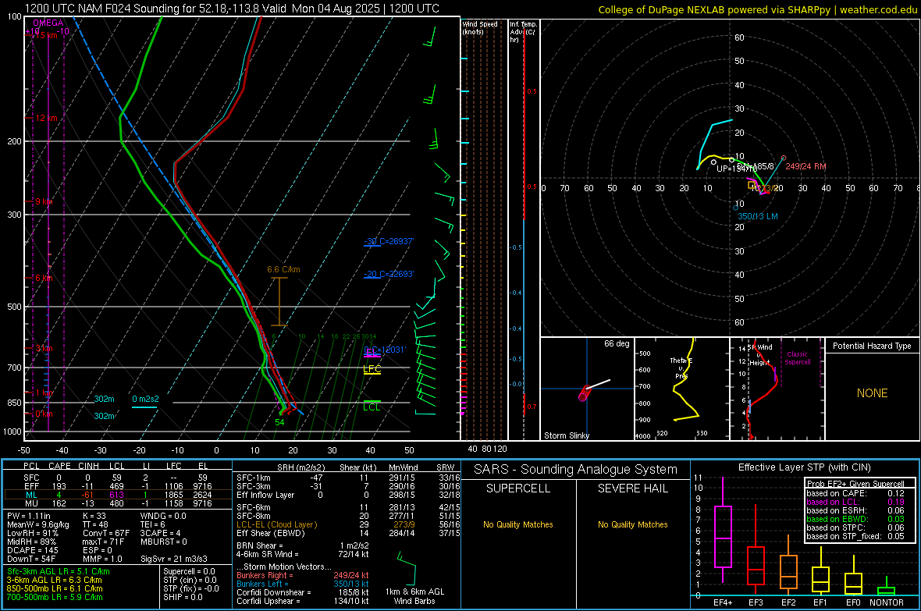Image resolution: width=921 pixels, height=611 pixels.
Task: Click the green 'LCL' marker label
Action: [372, 407]
